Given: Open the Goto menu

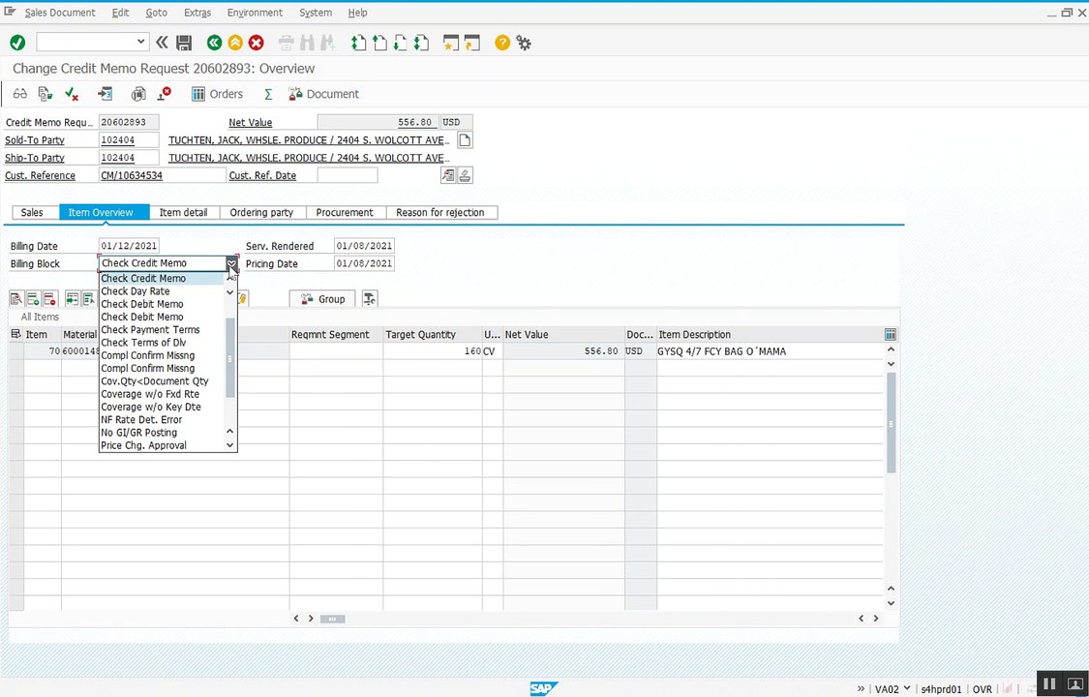Looking at the screenshot, I should pos(156,13).
